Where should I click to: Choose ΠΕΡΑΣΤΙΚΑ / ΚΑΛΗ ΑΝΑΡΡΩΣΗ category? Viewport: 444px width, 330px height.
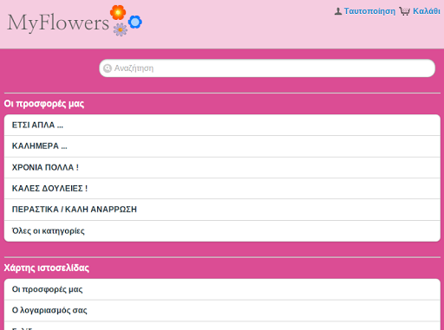(x=222, y=210)
